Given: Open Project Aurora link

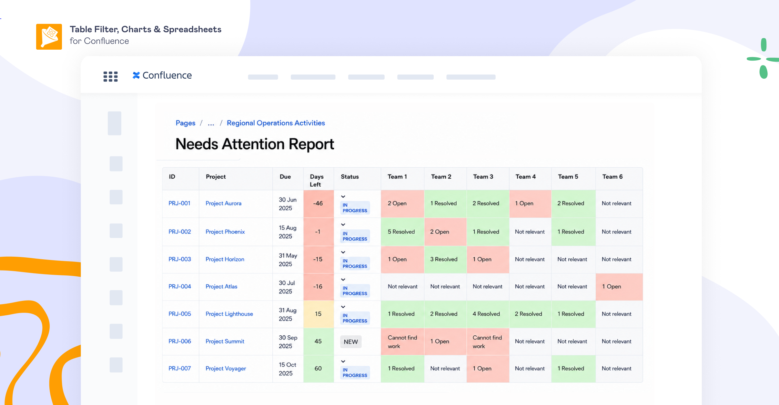Looking at the screenshot, I should point(224,203).
